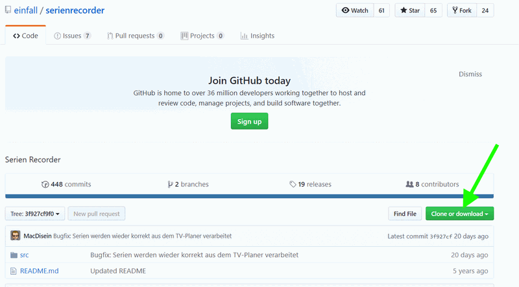Viewport: 519px width, 287px height.
Task: Click the commits history clock icon
Action: (45, 185)
